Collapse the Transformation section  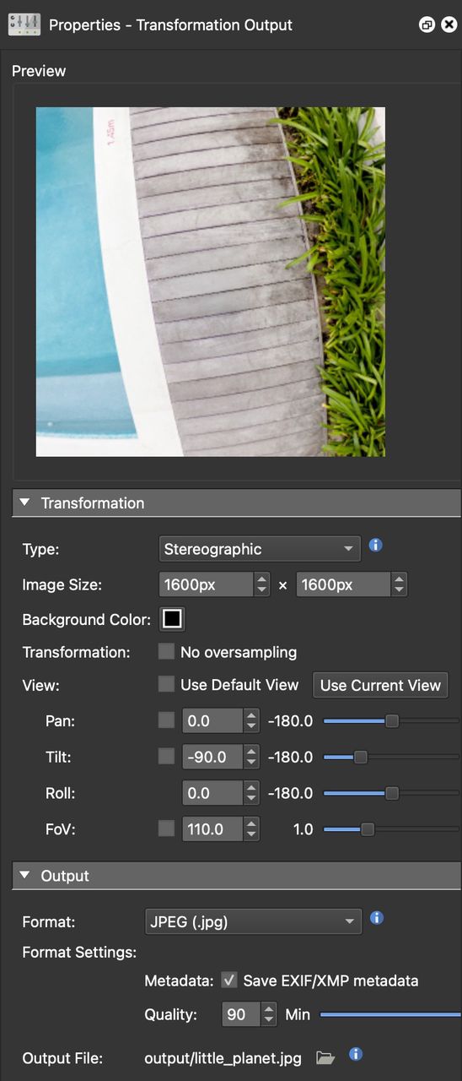pyautogui.click(x=24, y=503)
